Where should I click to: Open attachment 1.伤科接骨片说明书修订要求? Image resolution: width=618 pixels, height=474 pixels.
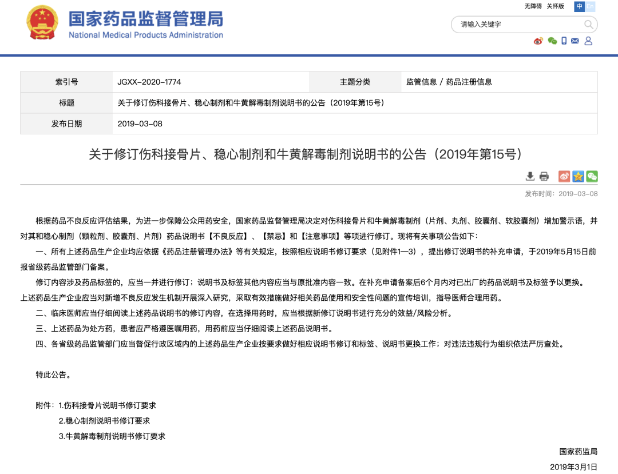pyautogui.click(x=107, y=405)
